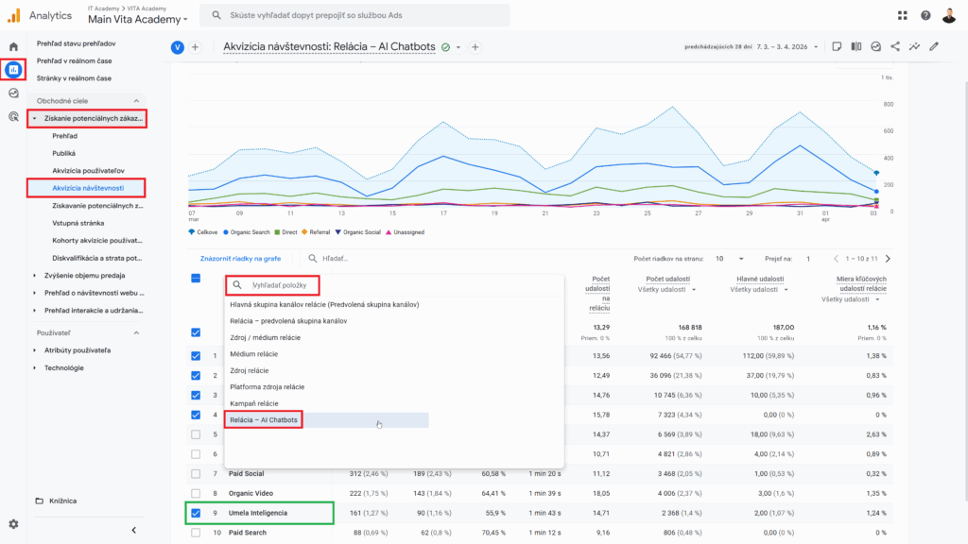
Task: Click Znázorniť riadky na grafe
Action: click(240, 259)
